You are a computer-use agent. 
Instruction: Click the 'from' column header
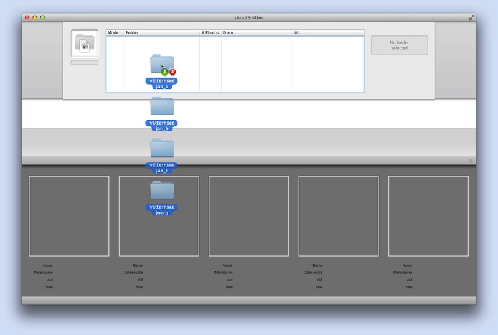[x=256, y=32]
